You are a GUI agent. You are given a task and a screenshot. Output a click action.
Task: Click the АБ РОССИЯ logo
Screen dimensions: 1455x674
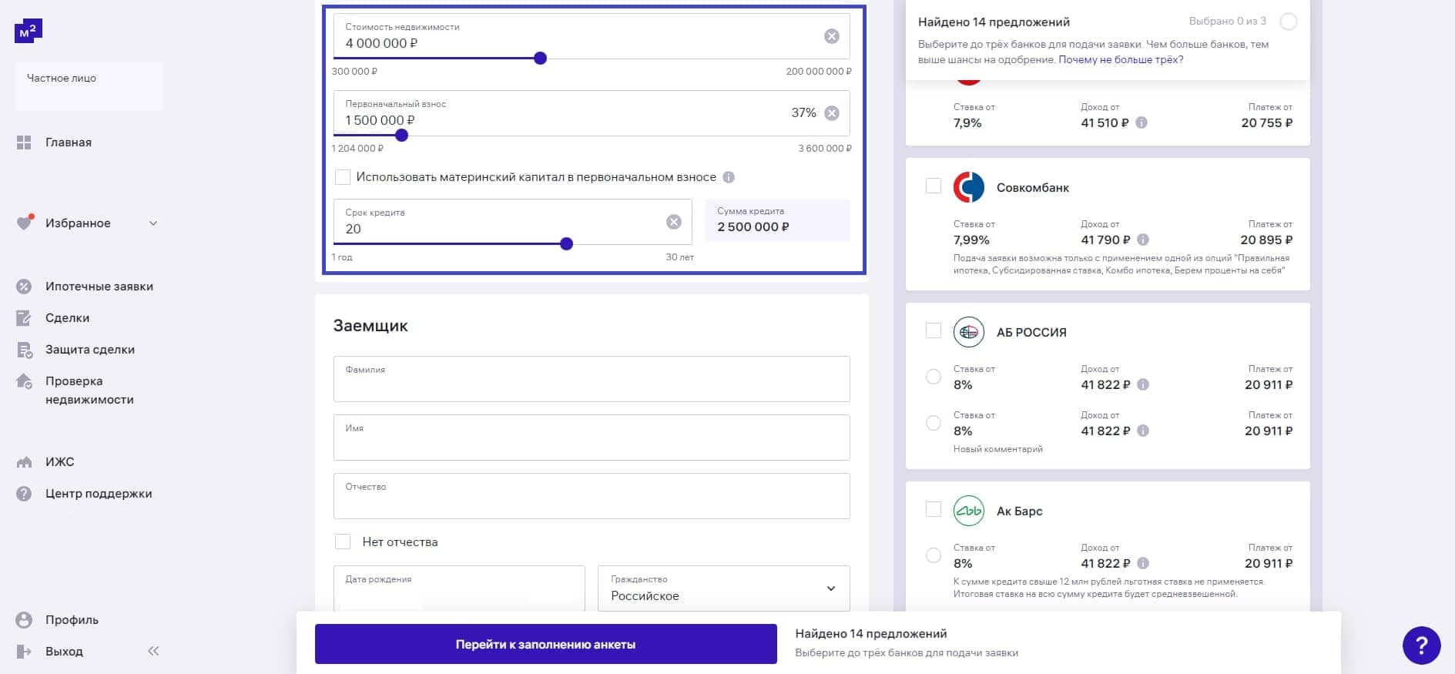(x=969, y=332)
